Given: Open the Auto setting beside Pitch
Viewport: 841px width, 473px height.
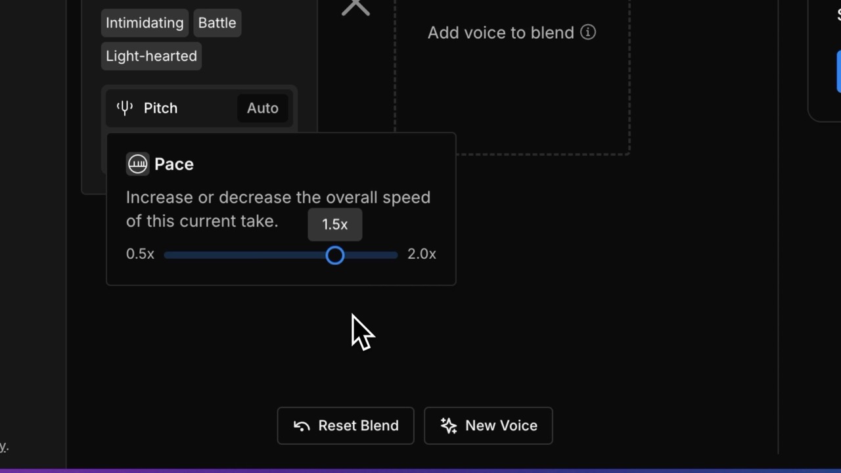Looking at the screenshot, I should 262,108.
